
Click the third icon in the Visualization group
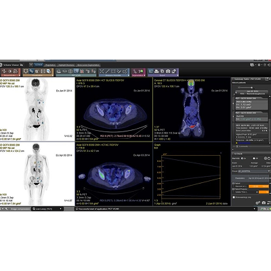pyautogui.click(x=37, y=71)
